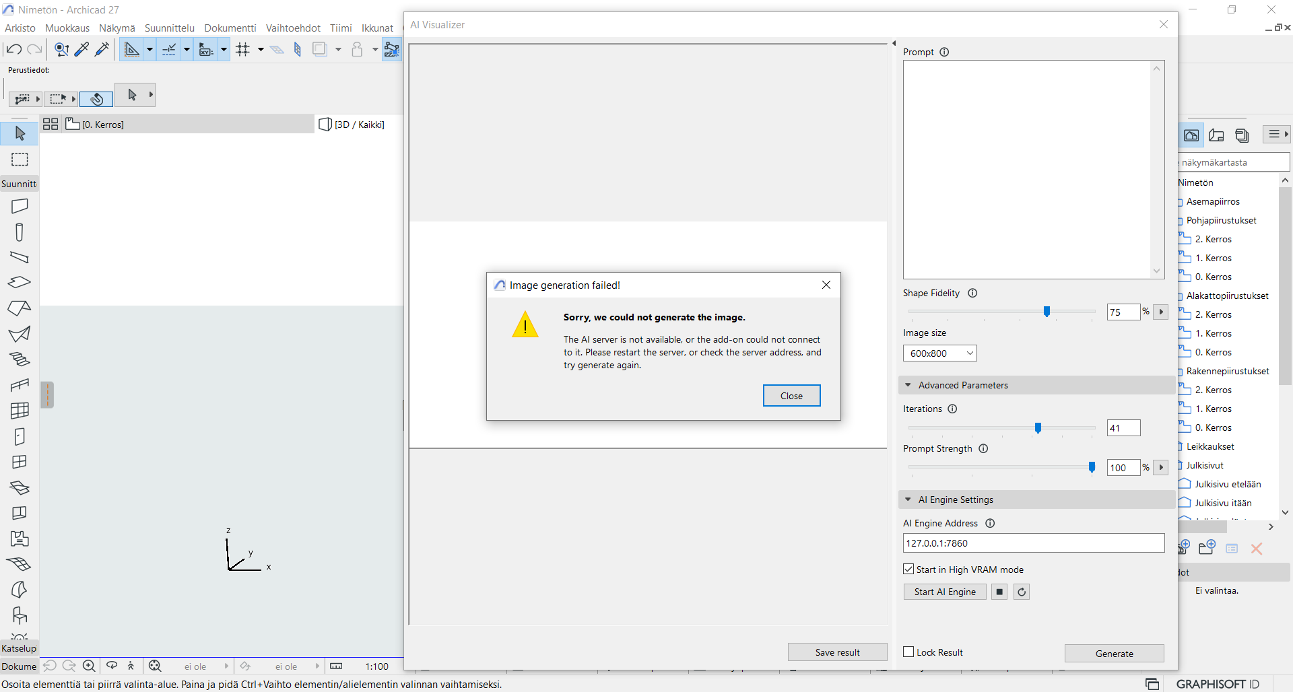
Task: Switch to the 3D / Kaikki tab
Action: (x=352, y=125)
